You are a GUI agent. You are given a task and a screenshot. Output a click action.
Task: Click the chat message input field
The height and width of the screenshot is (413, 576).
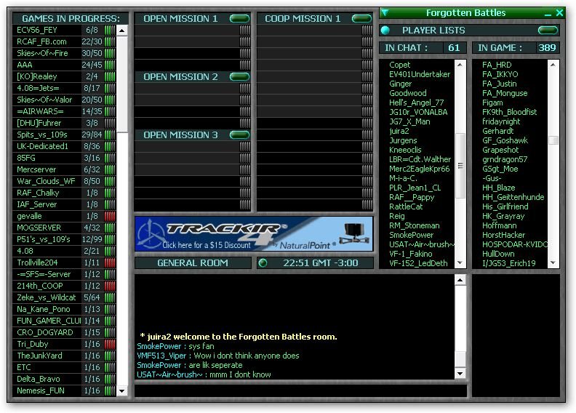(300, 391)
